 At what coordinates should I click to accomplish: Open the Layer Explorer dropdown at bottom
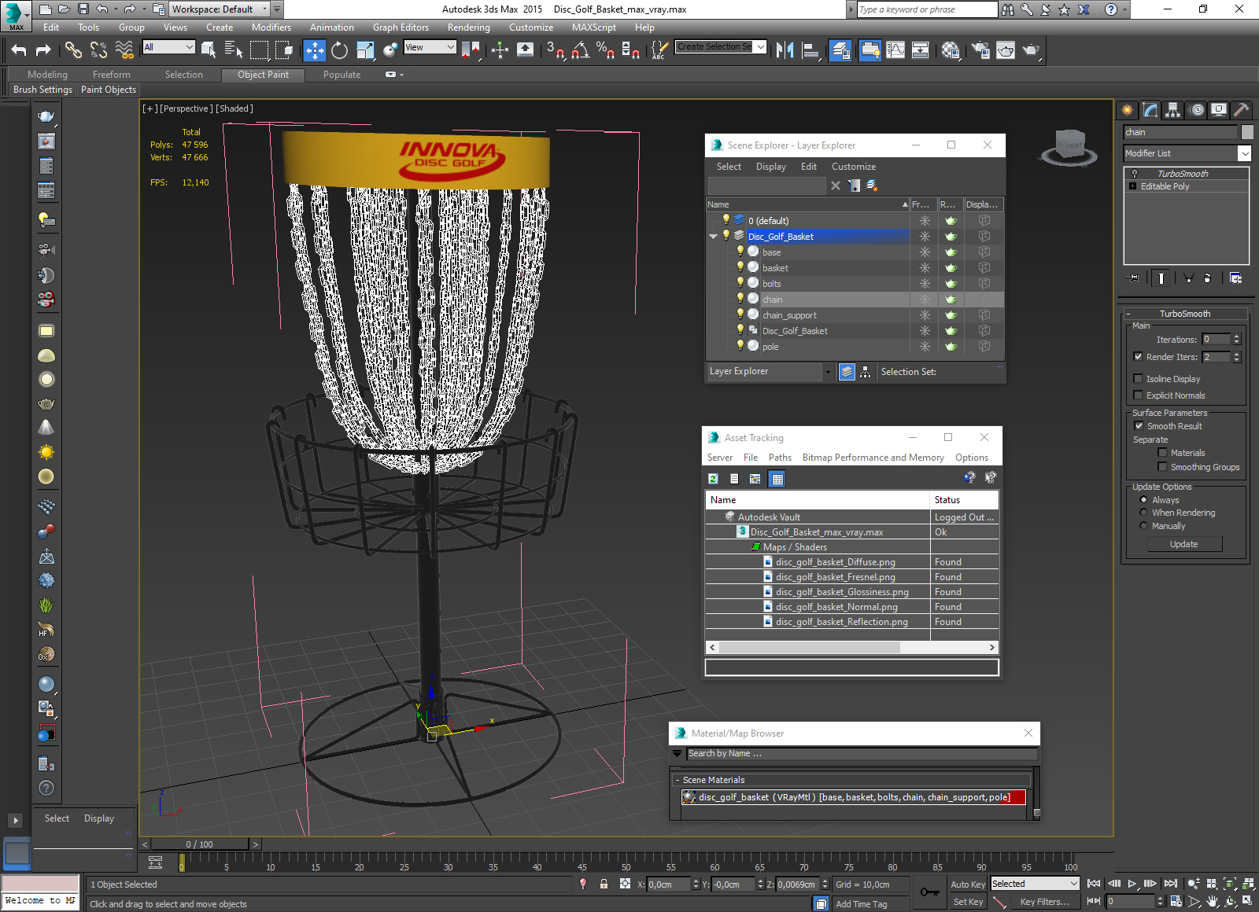tap(828, 372)
